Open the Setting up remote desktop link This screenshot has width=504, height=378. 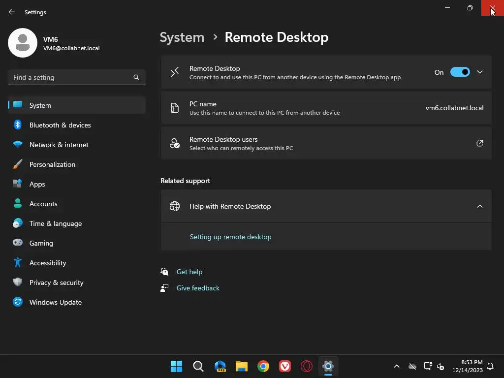pos(230,237)
